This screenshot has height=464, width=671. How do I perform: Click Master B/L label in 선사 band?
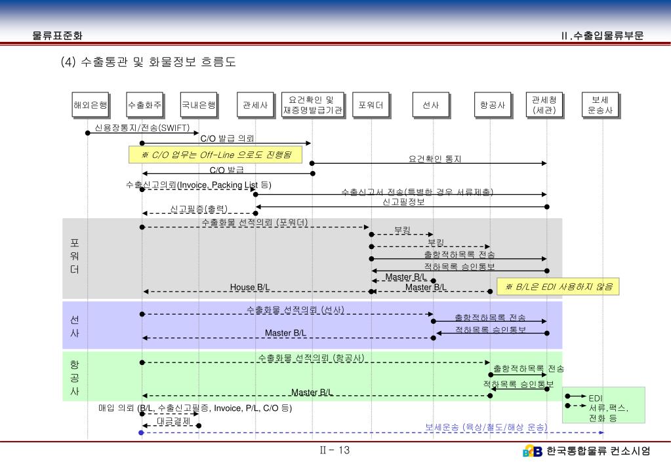coord(285,333)
